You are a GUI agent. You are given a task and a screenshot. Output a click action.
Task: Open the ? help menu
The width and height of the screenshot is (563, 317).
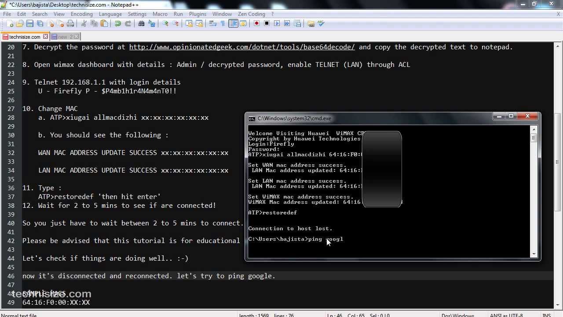pos(273,14)
